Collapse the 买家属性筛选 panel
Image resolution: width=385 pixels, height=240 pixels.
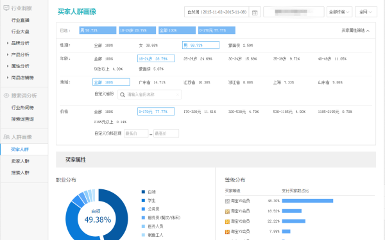[355, 31]
